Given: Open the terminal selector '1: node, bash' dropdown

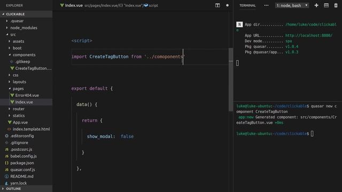Looking at the screenshot, I should (292, 5).
